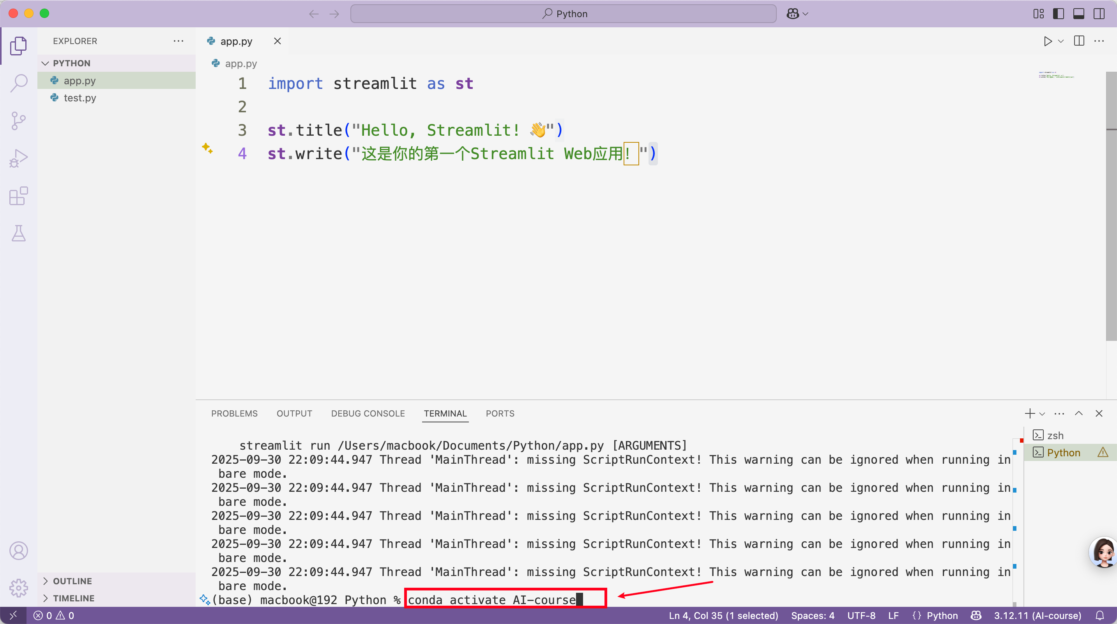
Task: Click the Run Python File play button
Action: [1048, 41]
